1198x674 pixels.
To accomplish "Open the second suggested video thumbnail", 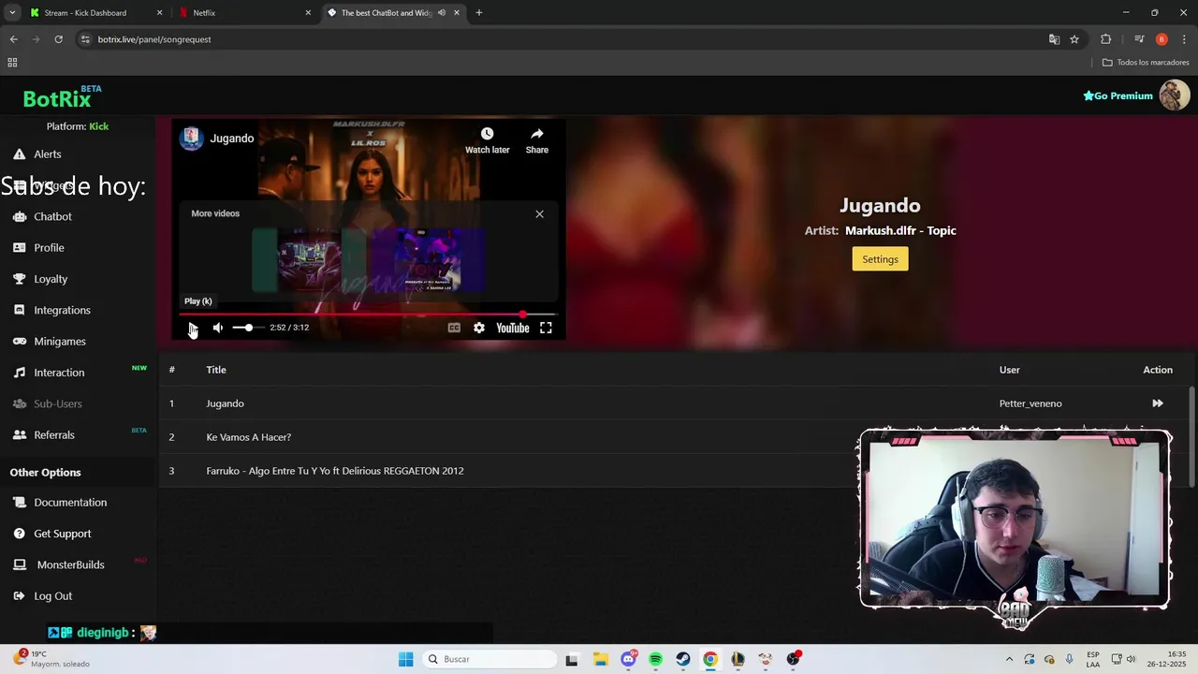I will coord(428,260).
